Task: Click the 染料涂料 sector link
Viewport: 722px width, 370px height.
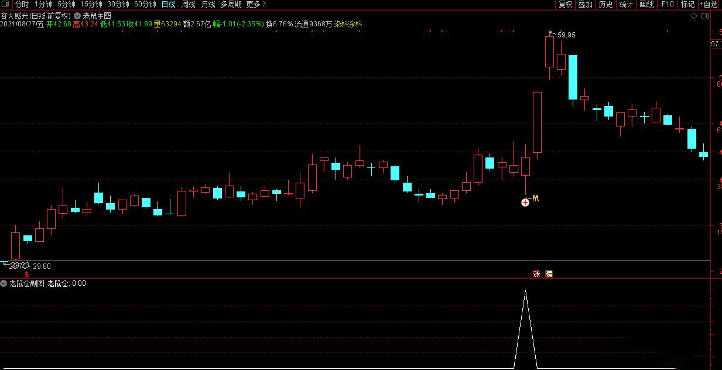Action: click(x=348, y=25)
